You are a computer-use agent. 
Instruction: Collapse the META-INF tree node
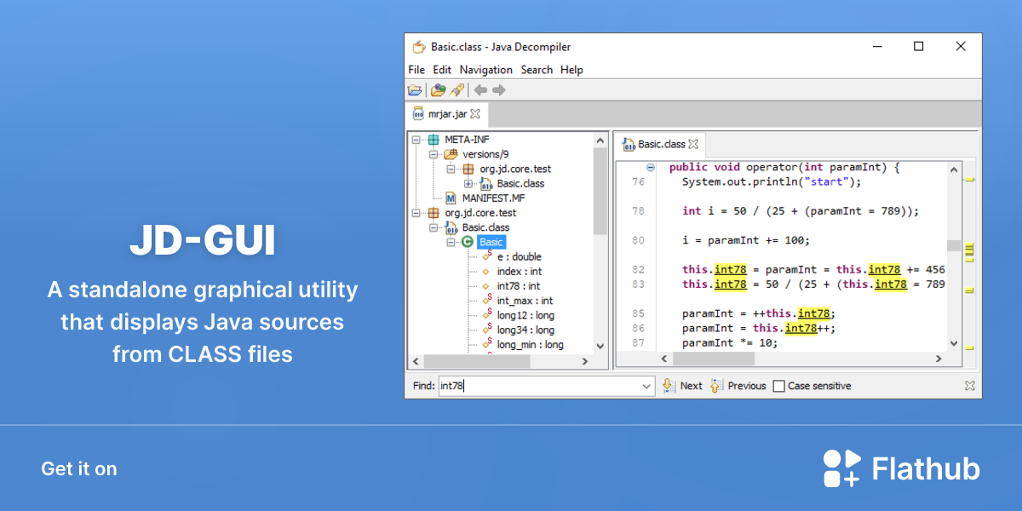pos(416,140)
